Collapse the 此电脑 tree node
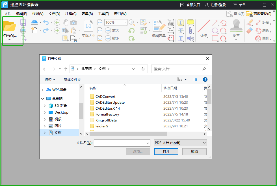 (x=43, y=99)
